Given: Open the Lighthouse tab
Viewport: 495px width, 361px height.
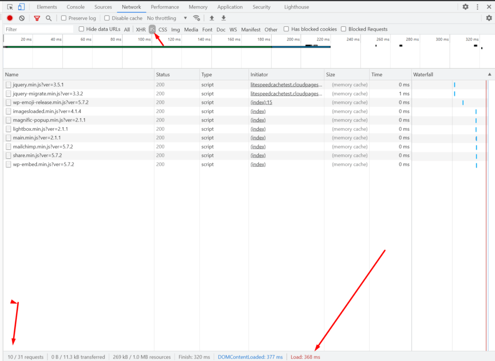Looking at the screenshot, I should point(296,7).
